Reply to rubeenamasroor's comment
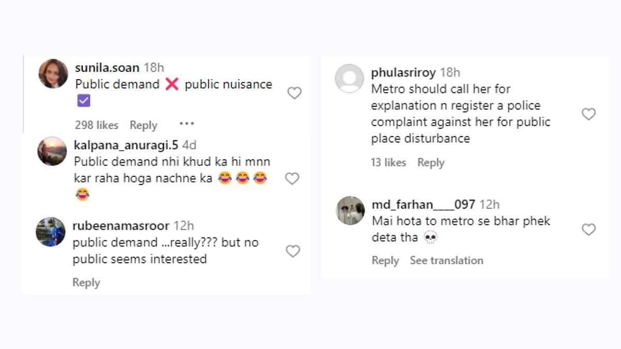 click(x=86, y=282)
